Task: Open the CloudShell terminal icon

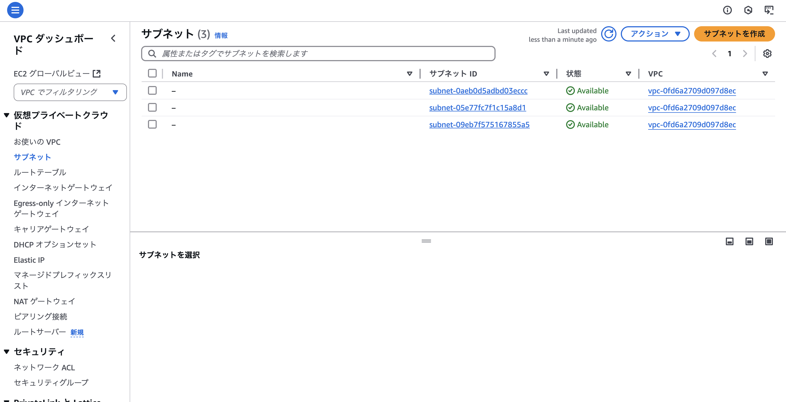Action: point(768,10)
